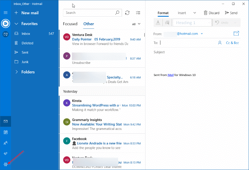
Task: Open the To-Do checkmark icon
Action: 6,154
